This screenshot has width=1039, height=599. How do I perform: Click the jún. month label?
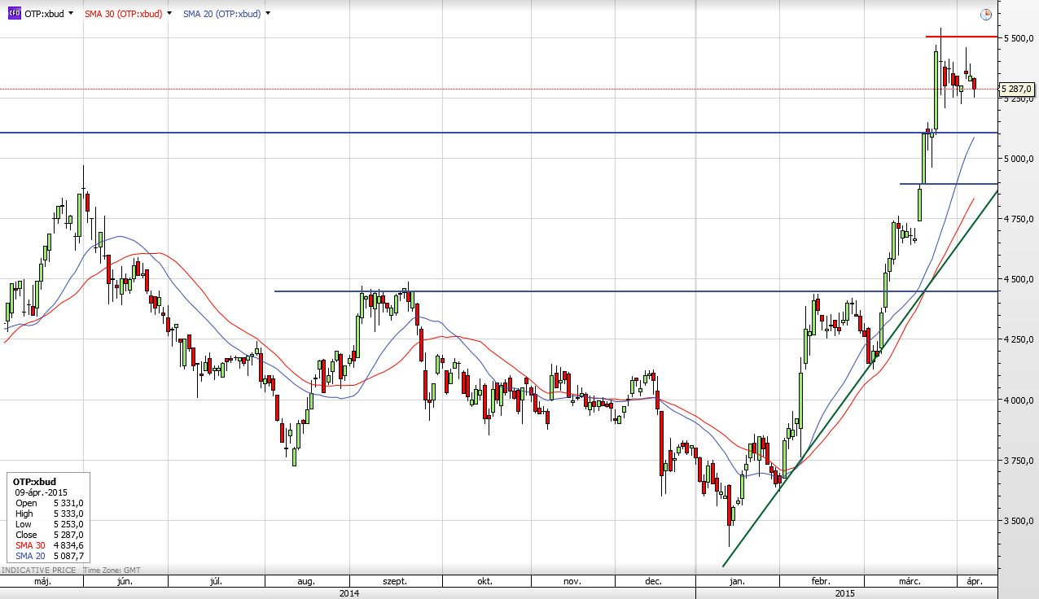pos(125,581)
